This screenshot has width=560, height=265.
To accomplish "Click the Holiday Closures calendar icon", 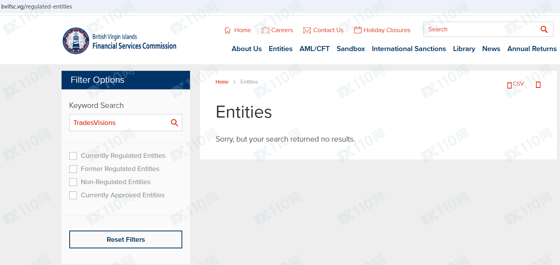I will [x=358, y=30].
